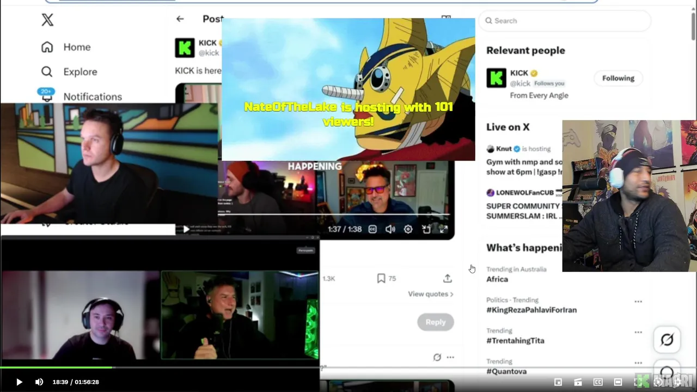This screenshot has height=392, width=697.
Task: Open the #KingRezaPahlaviForIran trend
Action: coord(531,310)
